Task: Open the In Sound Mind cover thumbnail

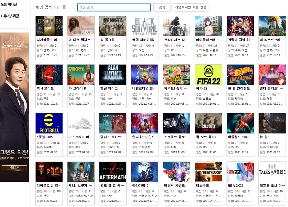Action: (145, 123)
